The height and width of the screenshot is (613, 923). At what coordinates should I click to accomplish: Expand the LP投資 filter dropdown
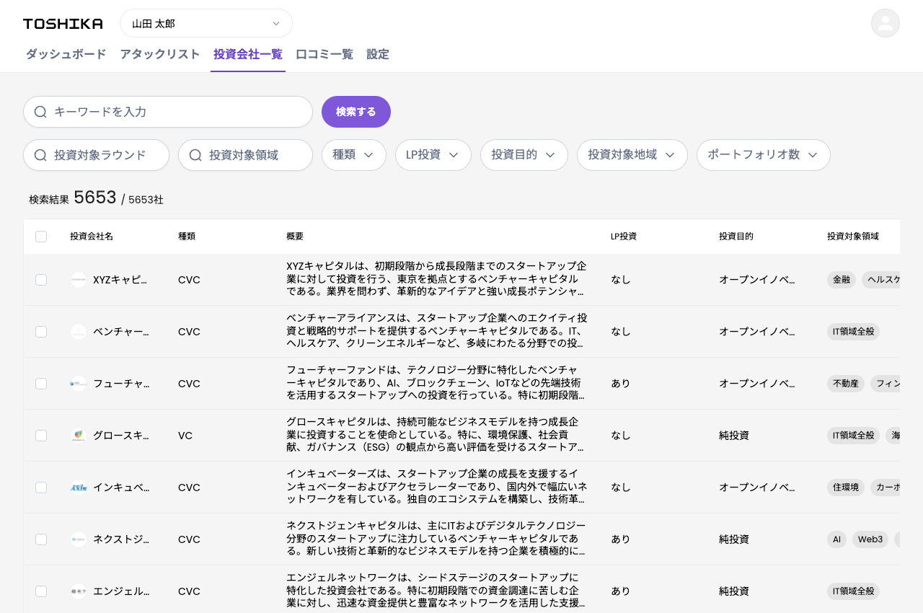pyautogui.click(x=433, y=155)
